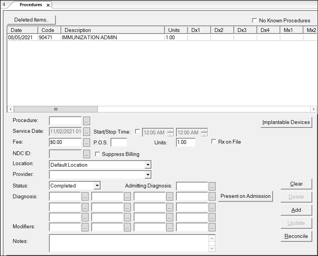Click the first Diagnosis input field
This screenshot has height=256, width=318.
(x=65, y=196)
